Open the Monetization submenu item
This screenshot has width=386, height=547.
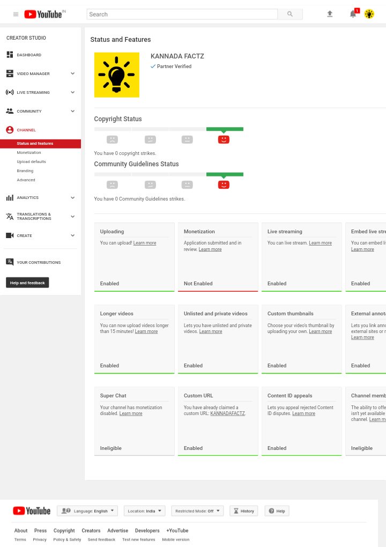(29, 152)
